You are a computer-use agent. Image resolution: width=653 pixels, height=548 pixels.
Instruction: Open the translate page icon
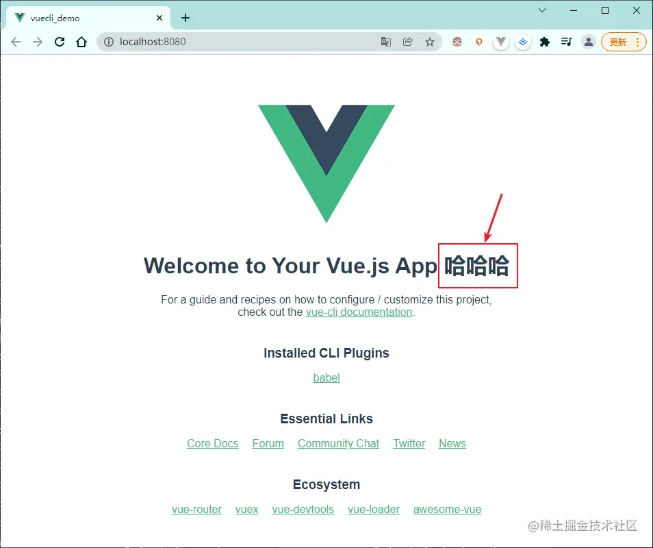click(x=386, y=42)
